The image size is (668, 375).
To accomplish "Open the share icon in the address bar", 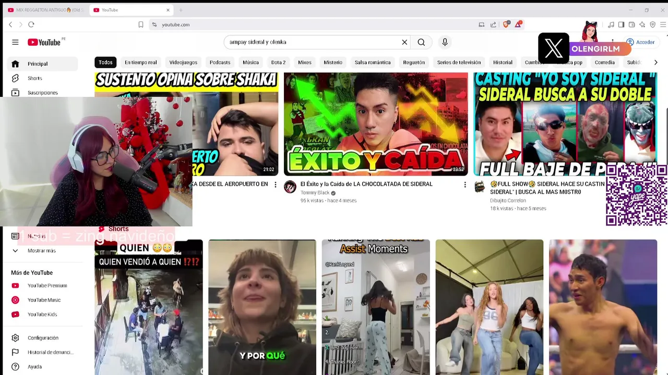I will [493, 24].
